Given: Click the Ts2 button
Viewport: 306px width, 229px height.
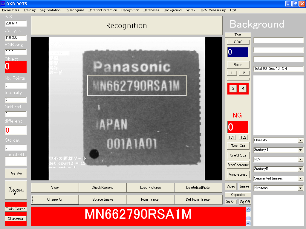Looking at the screenshot, I should (x=243, y=137).
